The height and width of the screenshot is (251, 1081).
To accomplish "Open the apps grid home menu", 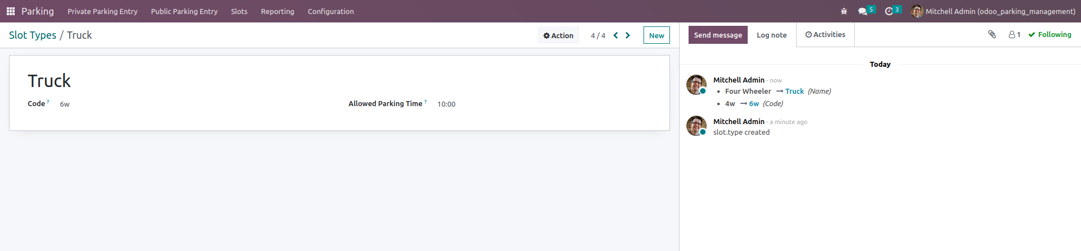I will coord(10,11).
